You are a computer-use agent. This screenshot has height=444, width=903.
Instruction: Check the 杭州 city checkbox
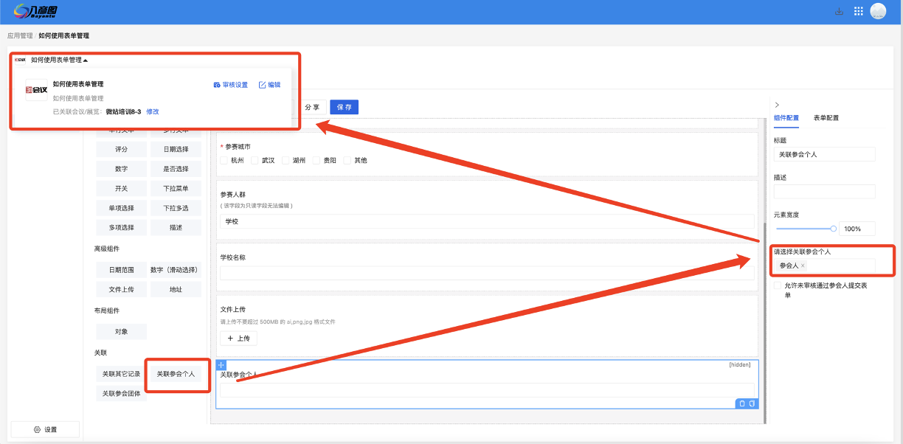click(224, 160)
